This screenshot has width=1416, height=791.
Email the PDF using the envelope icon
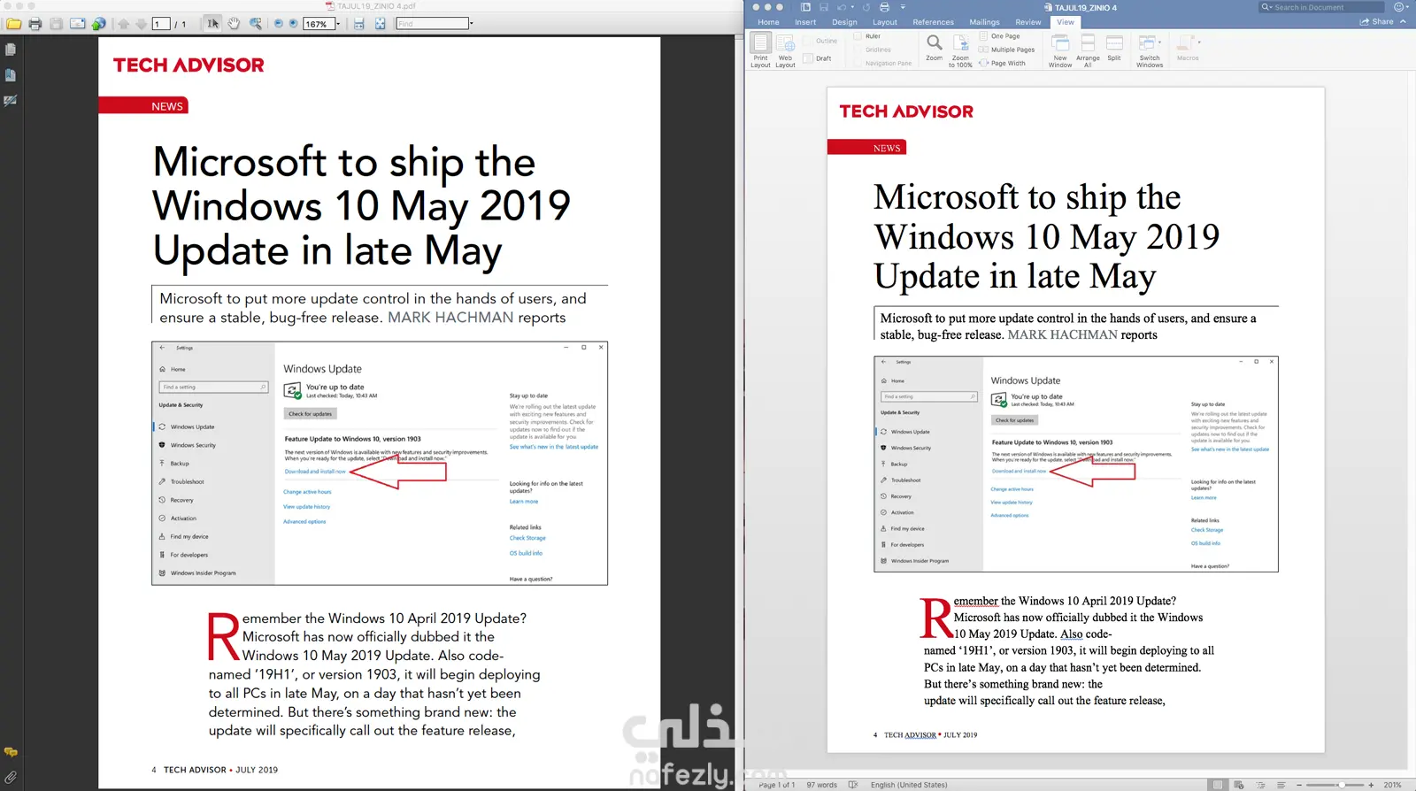[78, 24]
